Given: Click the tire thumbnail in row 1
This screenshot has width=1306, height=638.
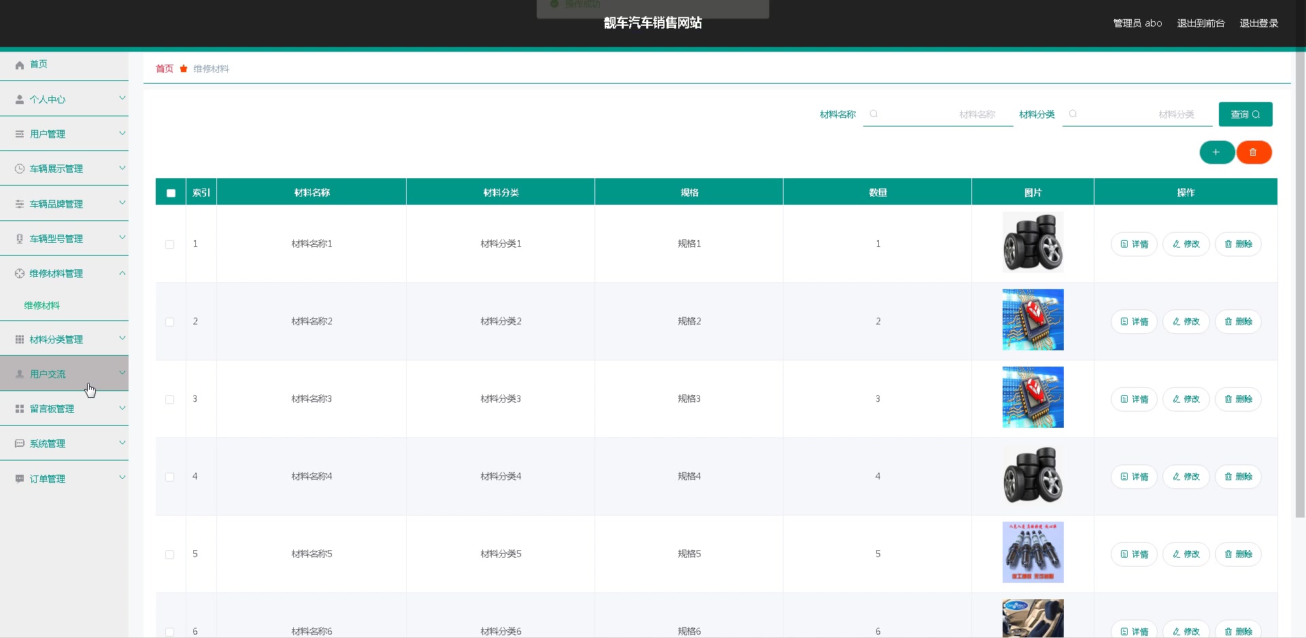Looking at the screenshot, I should click(1033, 242).
